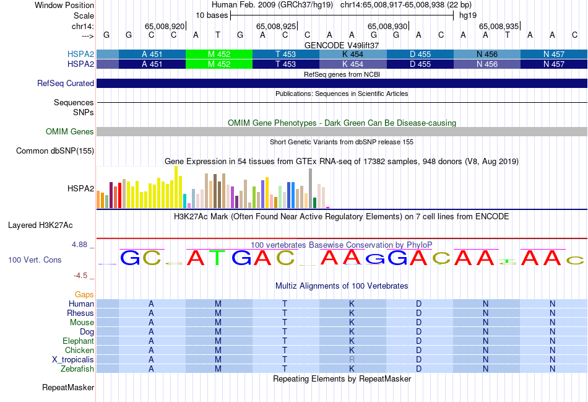Click N 456 codon in the first HSPA2 row
The image size is (588, 402).
(x=486, y=55)
